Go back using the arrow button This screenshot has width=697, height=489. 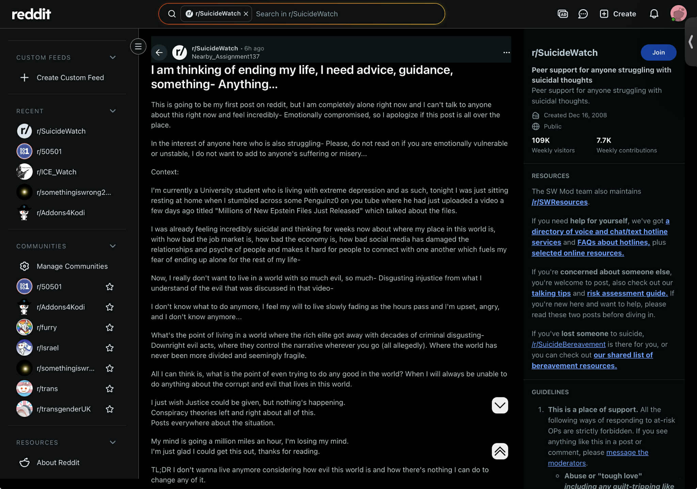coord(159,52)
